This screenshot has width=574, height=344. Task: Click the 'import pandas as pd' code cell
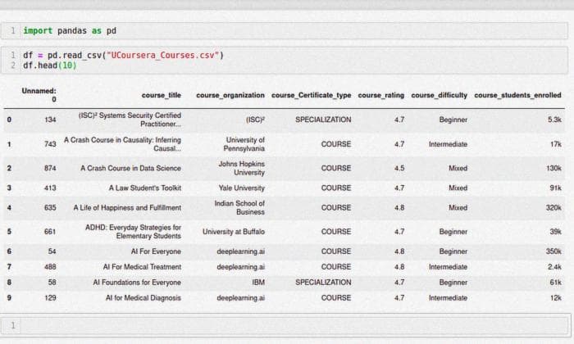(x=284, y=30)
